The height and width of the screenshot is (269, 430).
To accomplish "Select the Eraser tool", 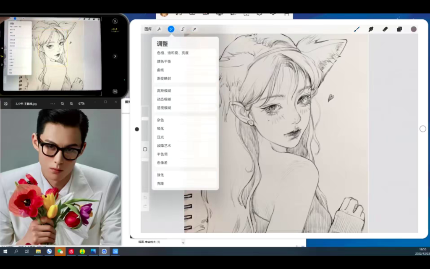I will 385,29.
